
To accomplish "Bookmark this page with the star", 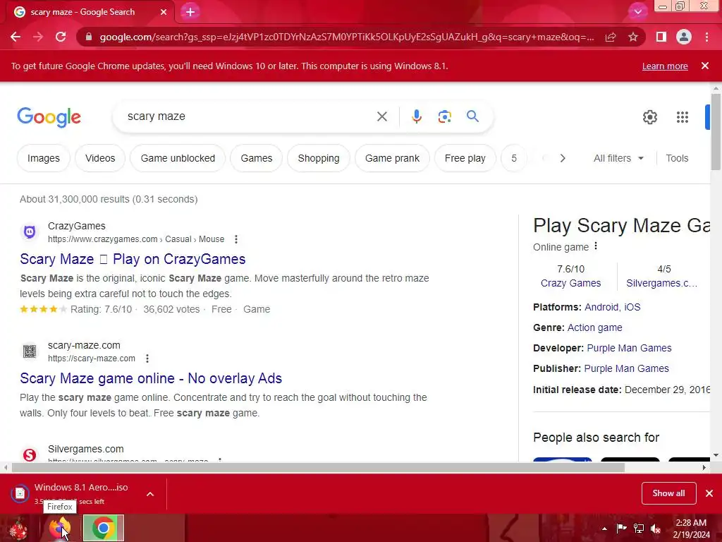I will pyautogui.click(x=633, y=37).
